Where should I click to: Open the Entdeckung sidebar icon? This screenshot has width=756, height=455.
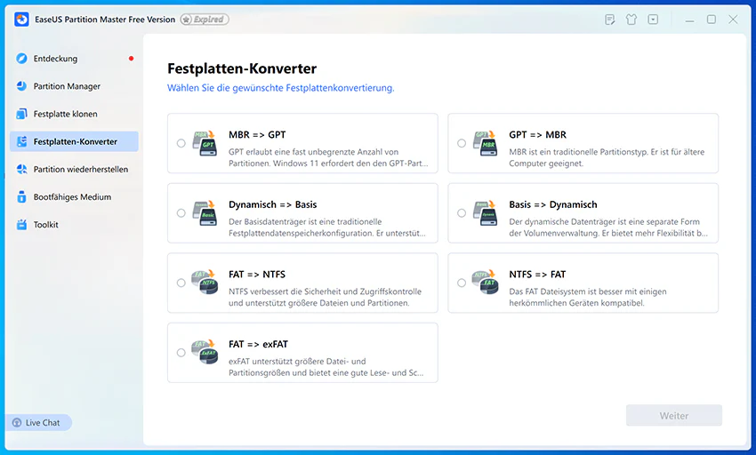[21, 59]
